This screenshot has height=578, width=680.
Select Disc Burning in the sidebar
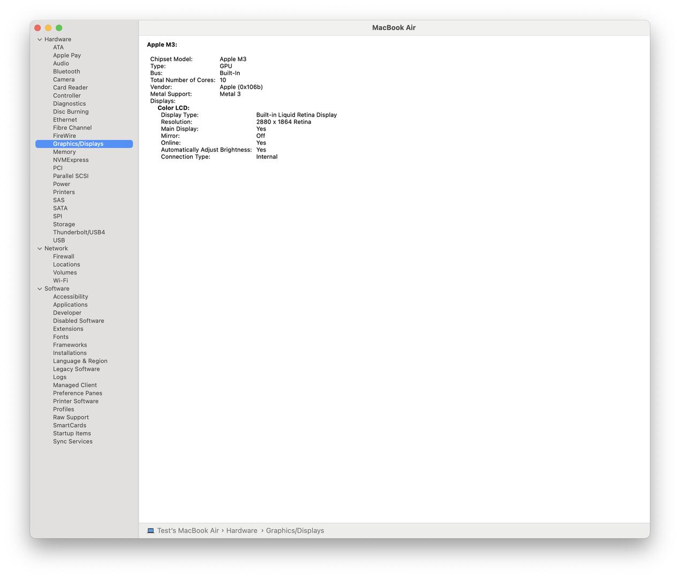point(71,112)
